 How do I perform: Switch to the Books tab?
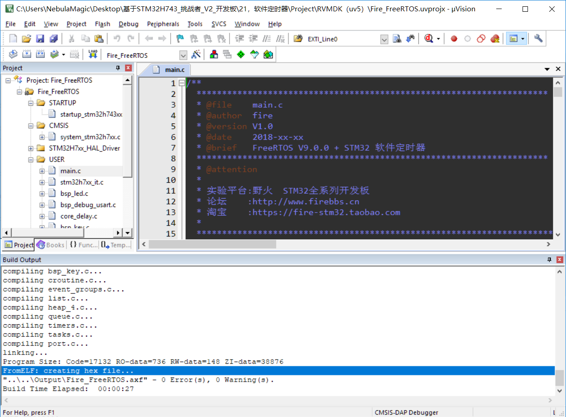(50, 245)
